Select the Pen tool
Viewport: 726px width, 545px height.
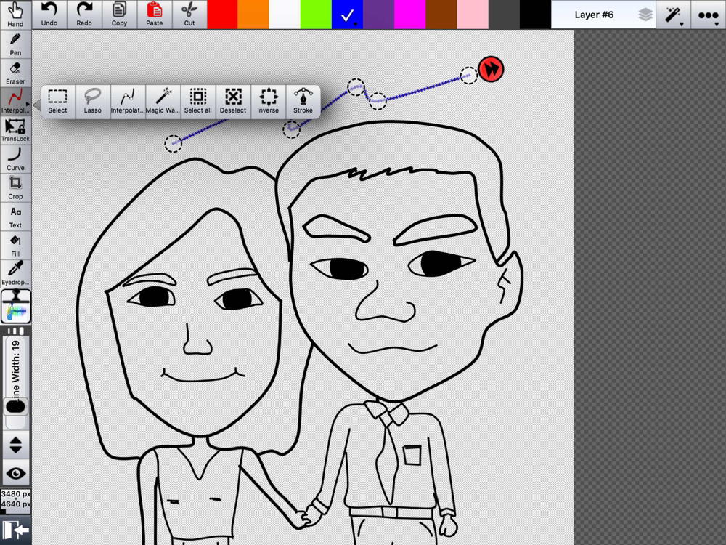[x=15, y=44]
